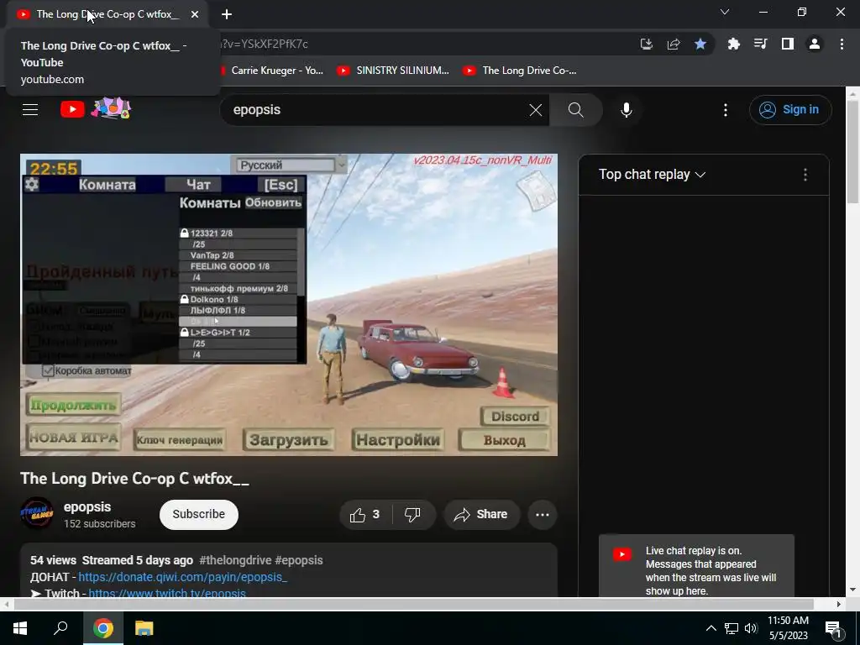The height and width of the screenshot is (645, 860).
Task: Show hidden tray icons chevron
Action: 711,628
